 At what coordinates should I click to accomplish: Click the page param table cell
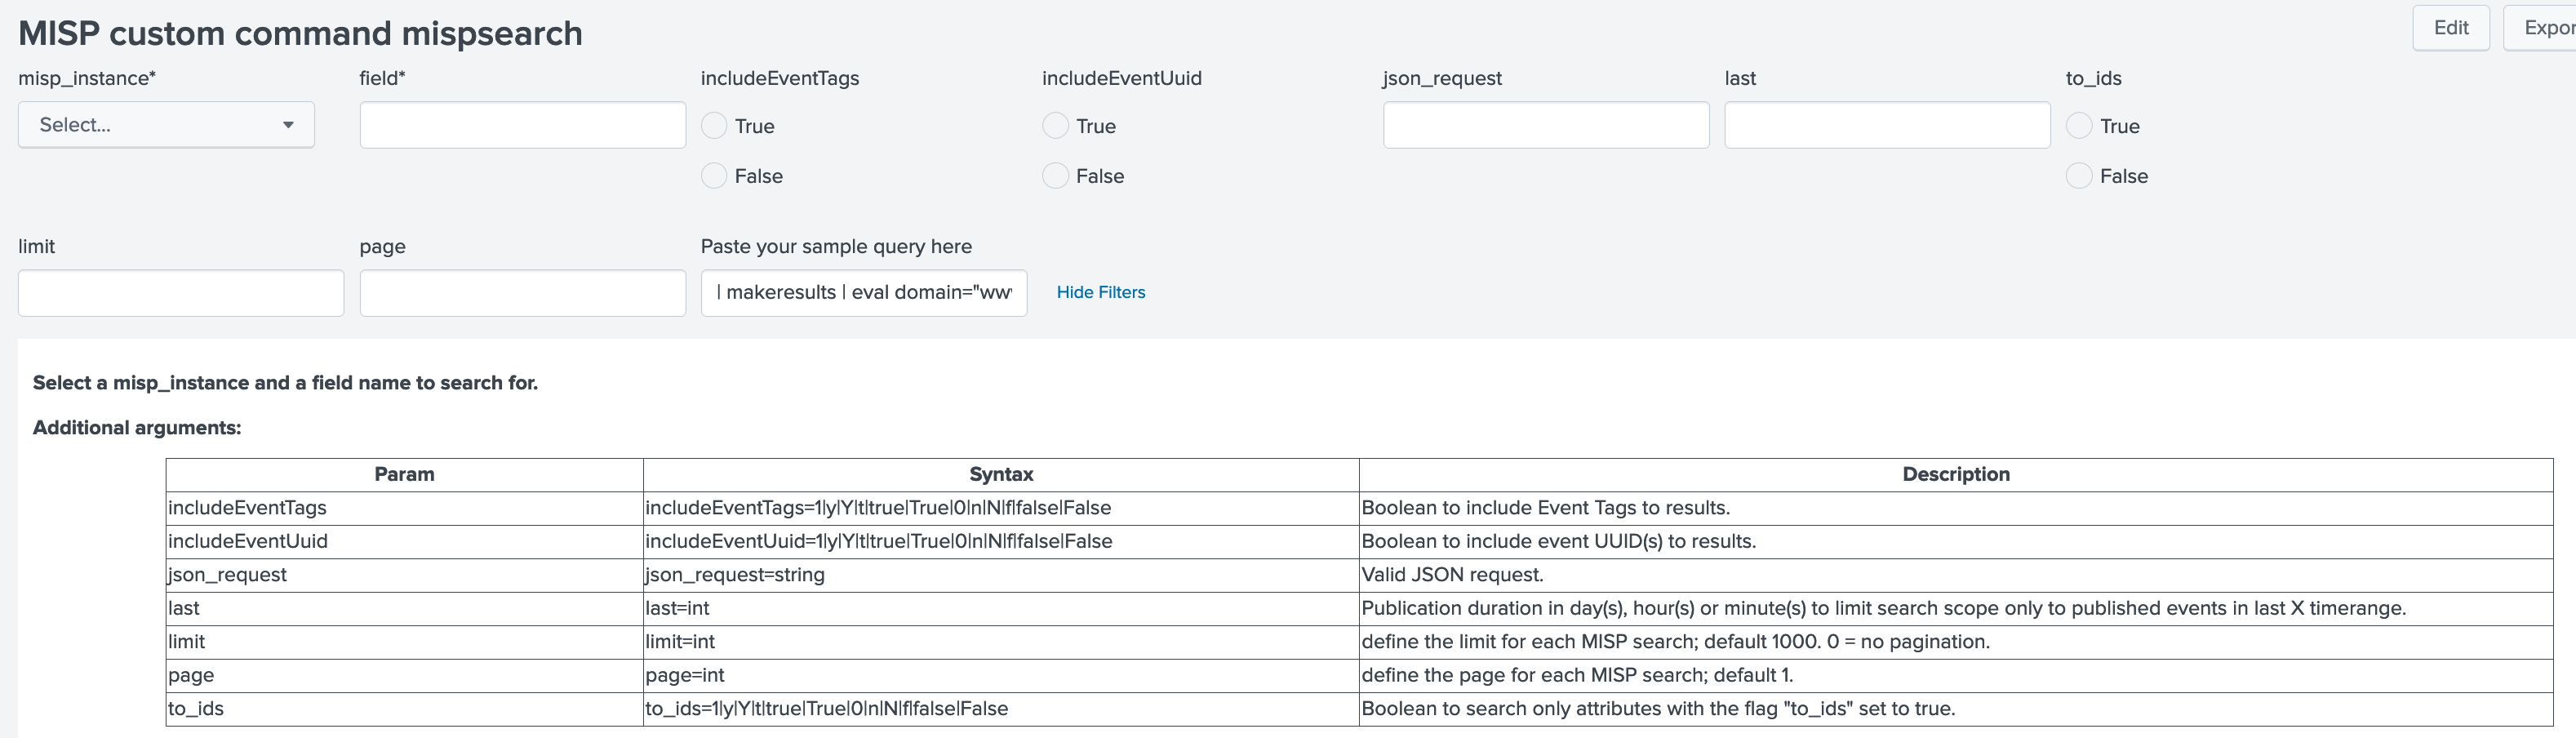click(x=404, y=676)
